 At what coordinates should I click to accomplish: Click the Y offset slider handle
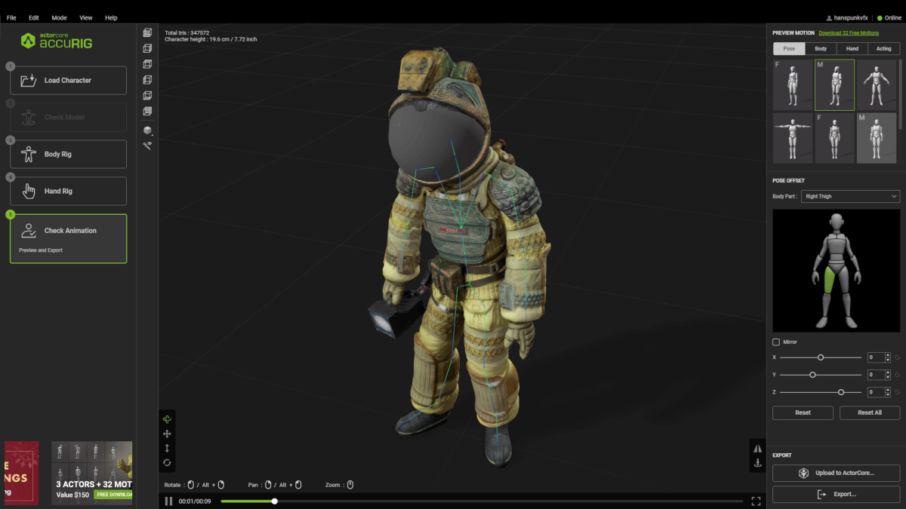coord(812,375)
